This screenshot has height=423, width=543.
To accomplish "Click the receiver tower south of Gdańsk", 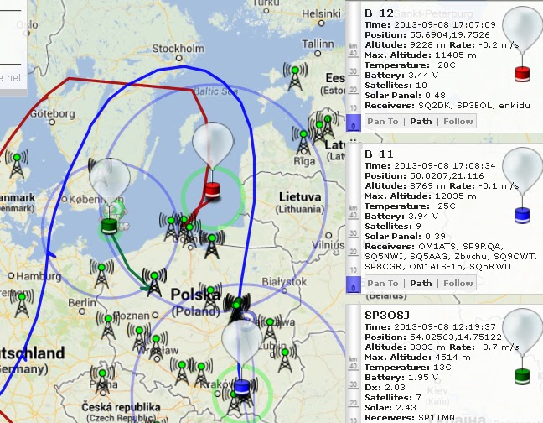I will point(212,245).
